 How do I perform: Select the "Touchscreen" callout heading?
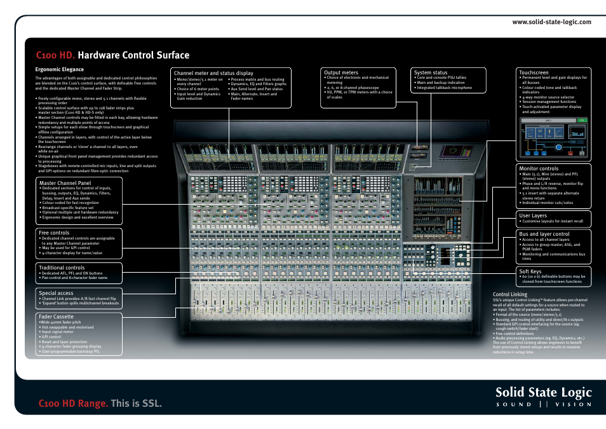[534, 72]
